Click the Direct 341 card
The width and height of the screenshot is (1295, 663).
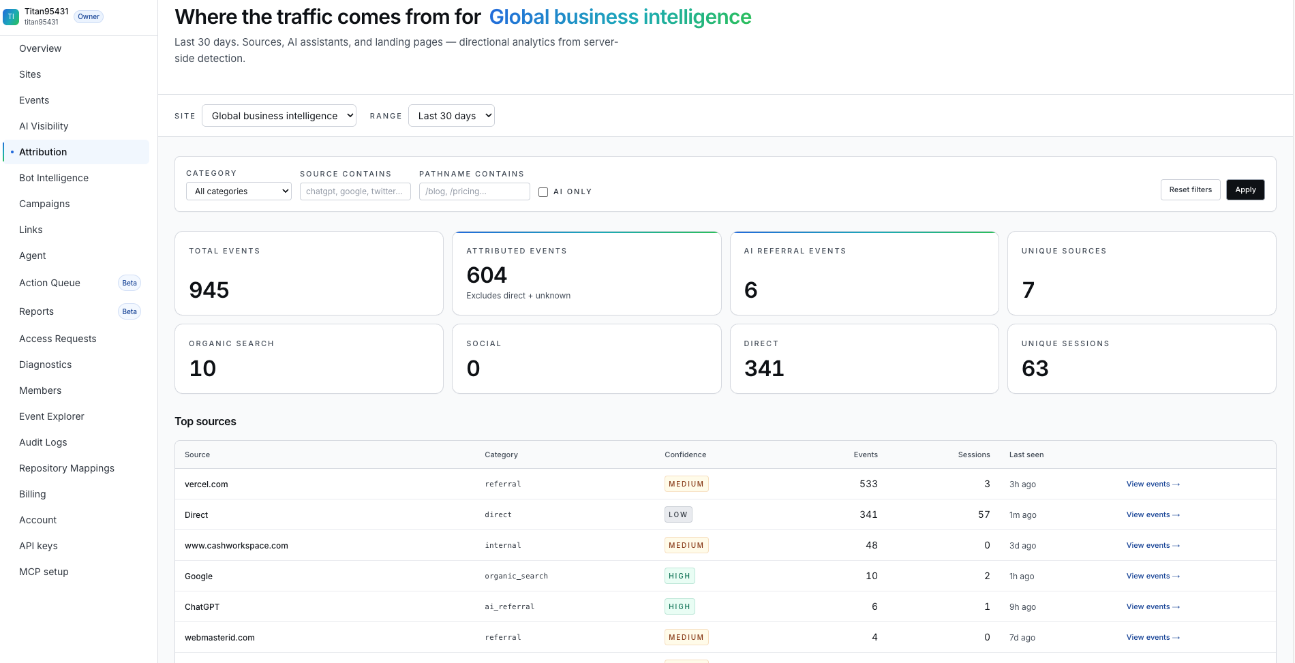(864, 359)
